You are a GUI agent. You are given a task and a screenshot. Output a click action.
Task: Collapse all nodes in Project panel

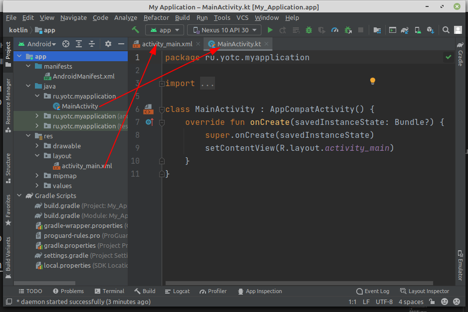point(91,44)
